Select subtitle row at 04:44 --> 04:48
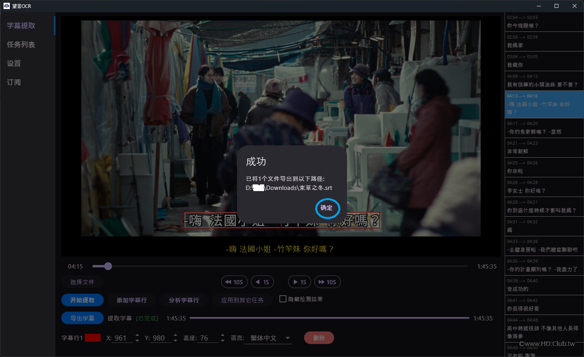 click(x=544, y=329)
